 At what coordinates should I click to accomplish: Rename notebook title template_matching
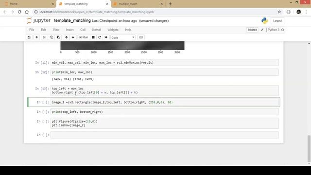[72, 20]
